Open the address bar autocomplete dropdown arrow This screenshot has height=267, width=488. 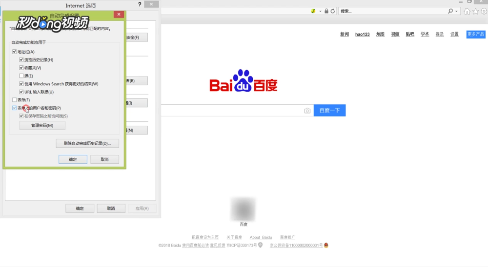[x=320, y=12]
